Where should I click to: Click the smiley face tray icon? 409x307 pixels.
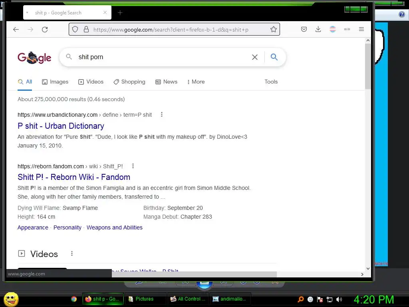point(310,299)
